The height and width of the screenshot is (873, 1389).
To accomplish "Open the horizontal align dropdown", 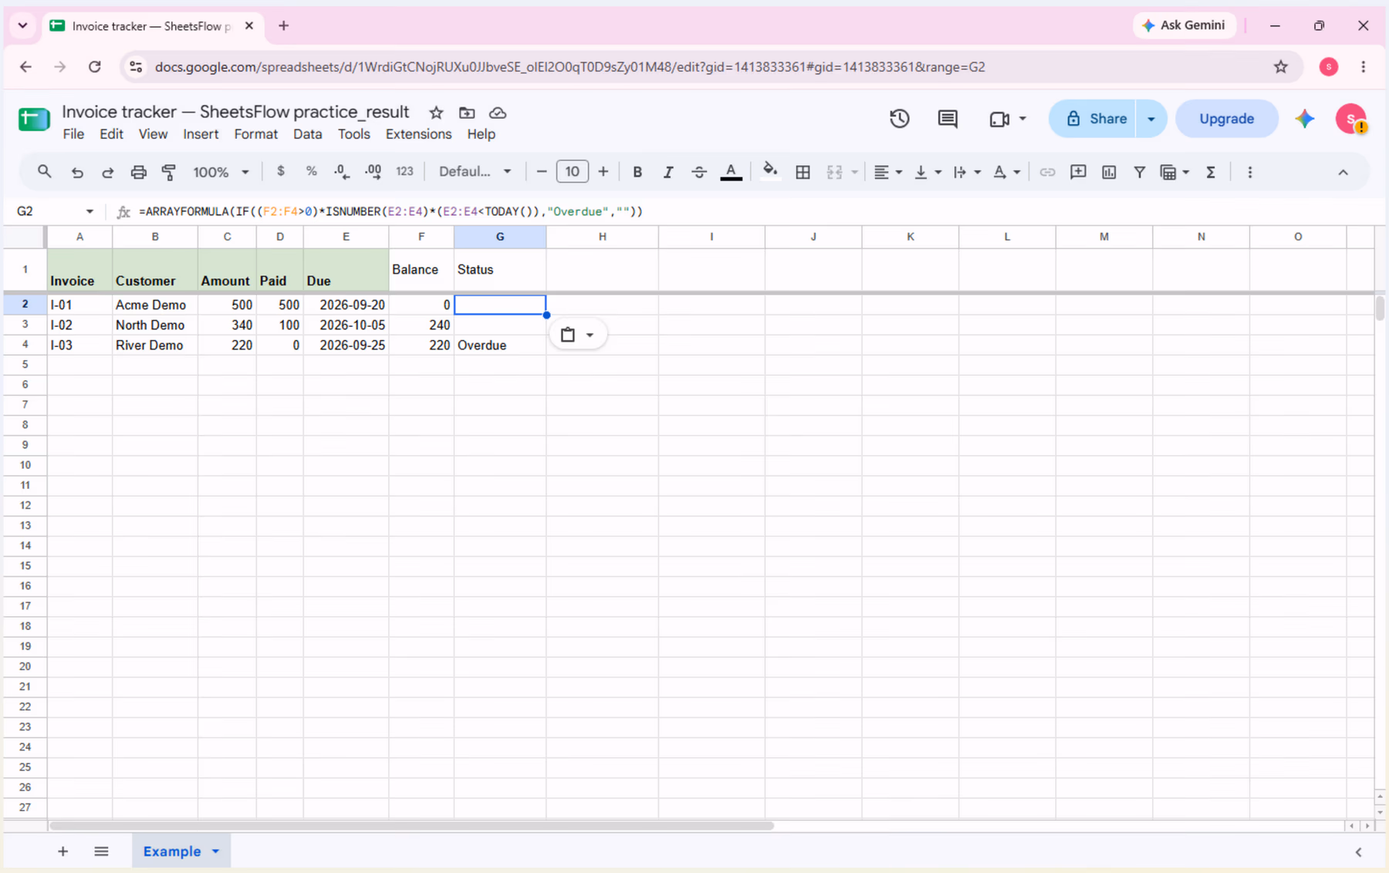I will coord(887,172).
